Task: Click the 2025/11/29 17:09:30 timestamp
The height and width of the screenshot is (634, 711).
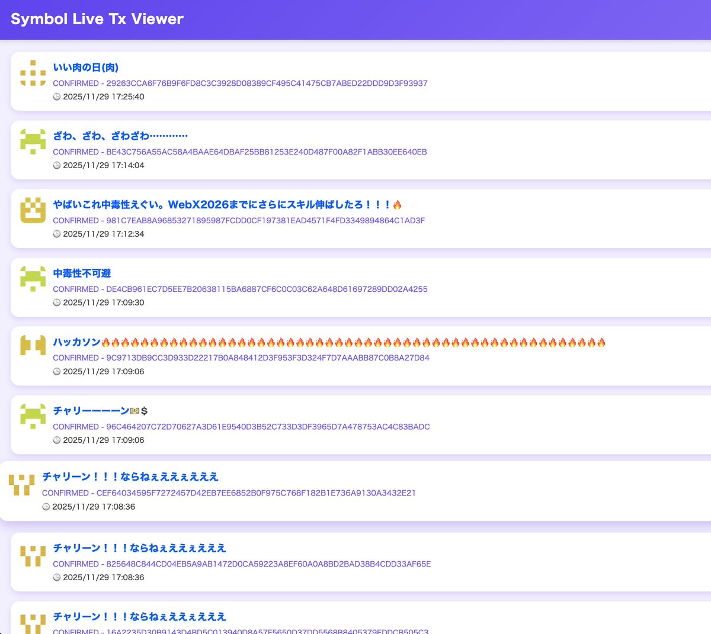Action: pyautogui.click(x=104, y=302)
